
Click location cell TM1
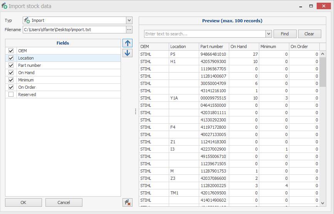184,193
